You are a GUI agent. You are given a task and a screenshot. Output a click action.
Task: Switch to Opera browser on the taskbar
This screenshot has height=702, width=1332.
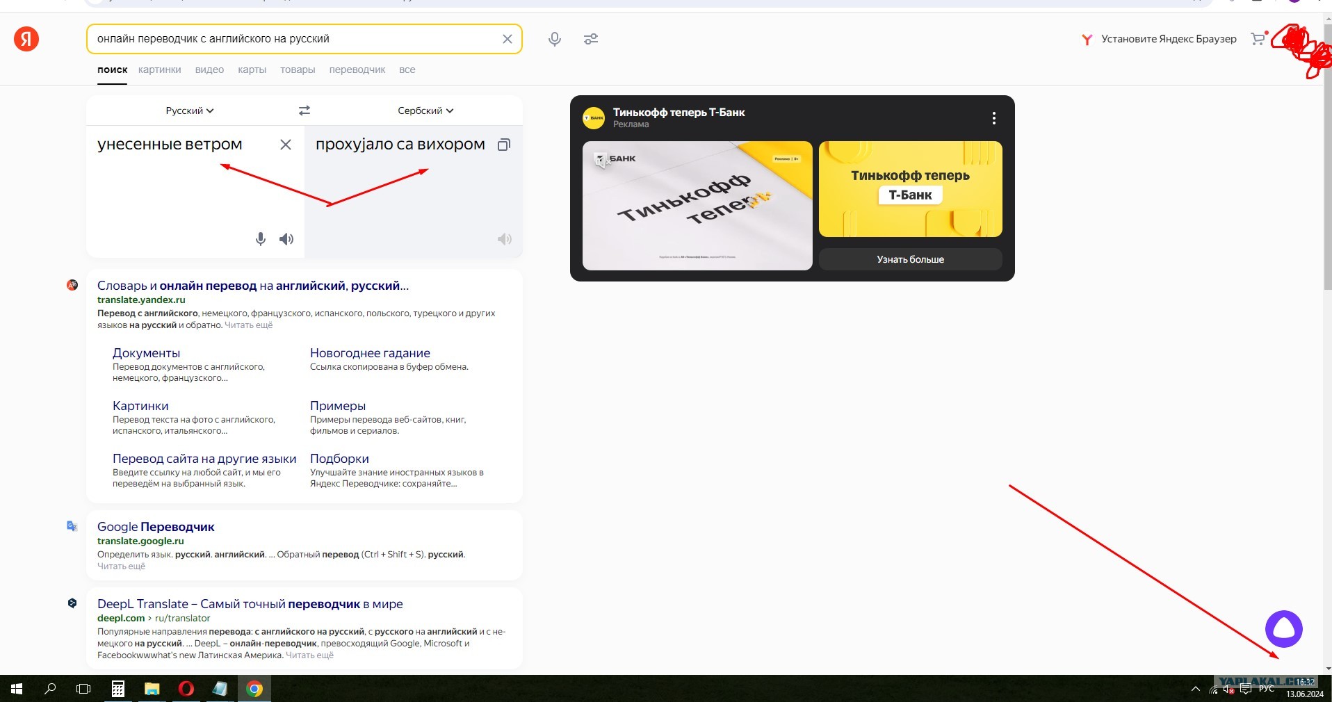186,689
